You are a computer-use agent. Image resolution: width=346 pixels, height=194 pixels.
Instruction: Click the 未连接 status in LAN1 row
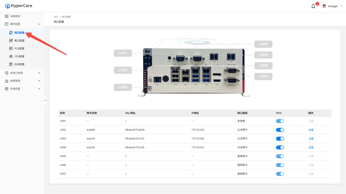point(241,121)
